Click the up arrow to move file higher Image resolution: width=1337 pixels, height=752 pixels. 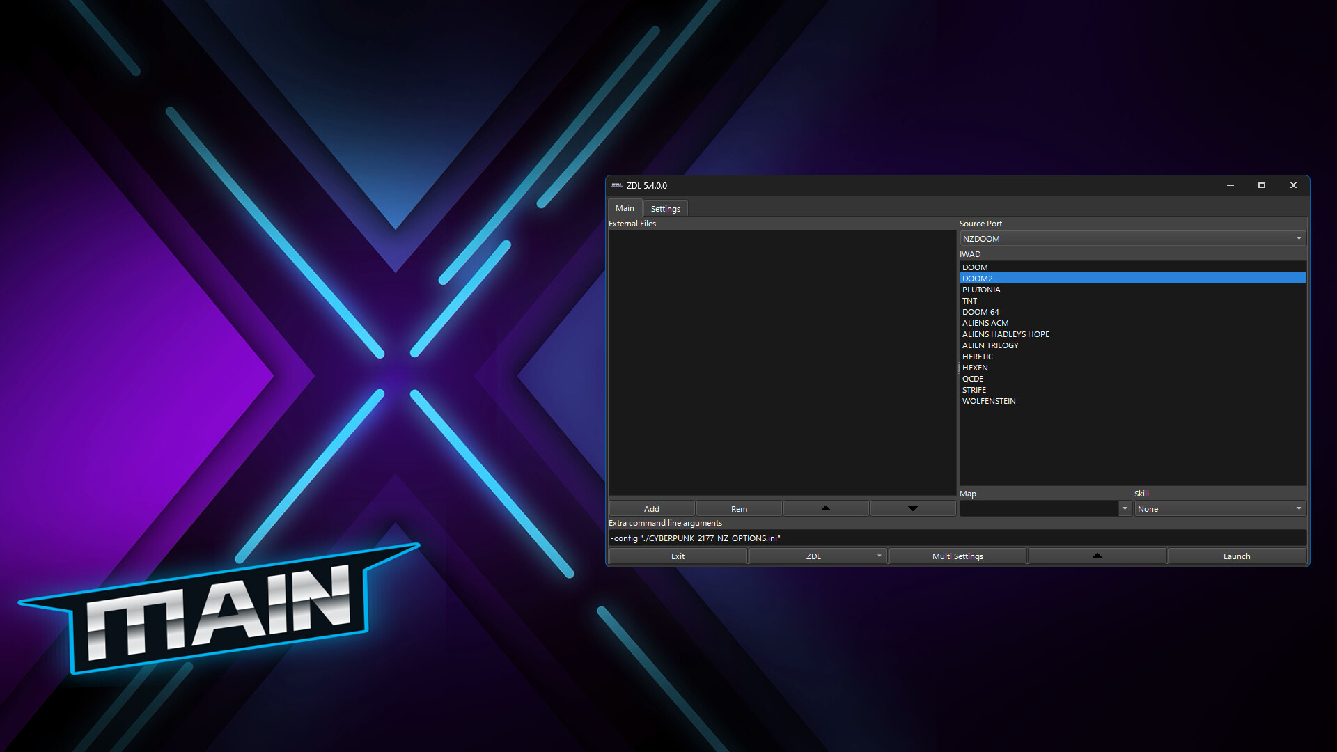(825, 508)
